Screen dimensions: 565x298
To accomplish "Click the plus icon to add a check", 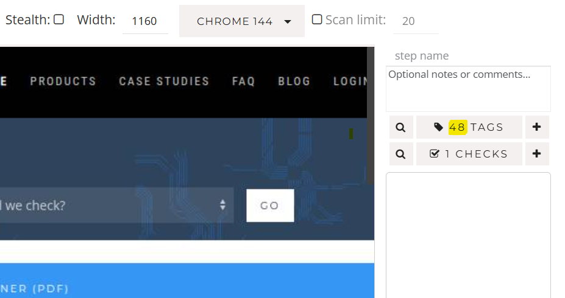I will (x=536, y=154).
